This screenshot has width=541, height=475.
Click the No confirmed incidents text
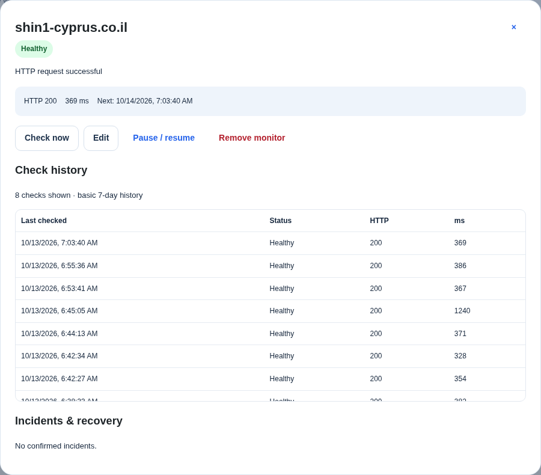(x=56, y=446)
